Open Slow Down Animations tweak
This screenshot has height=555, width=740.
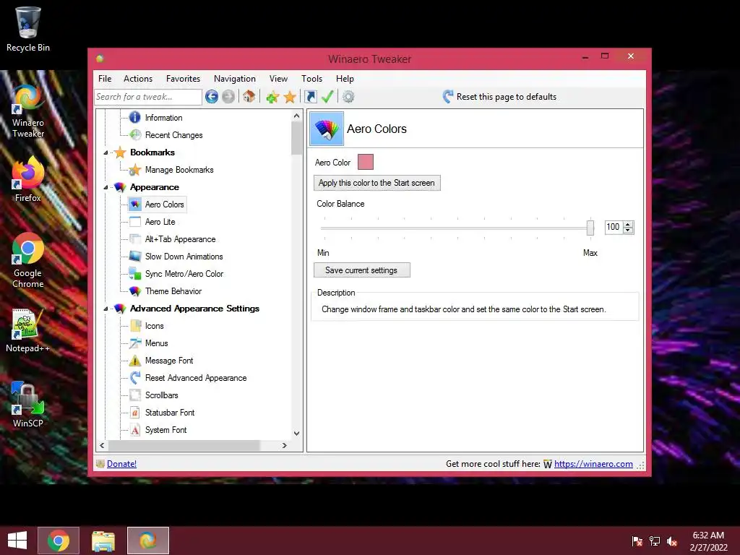184,257
